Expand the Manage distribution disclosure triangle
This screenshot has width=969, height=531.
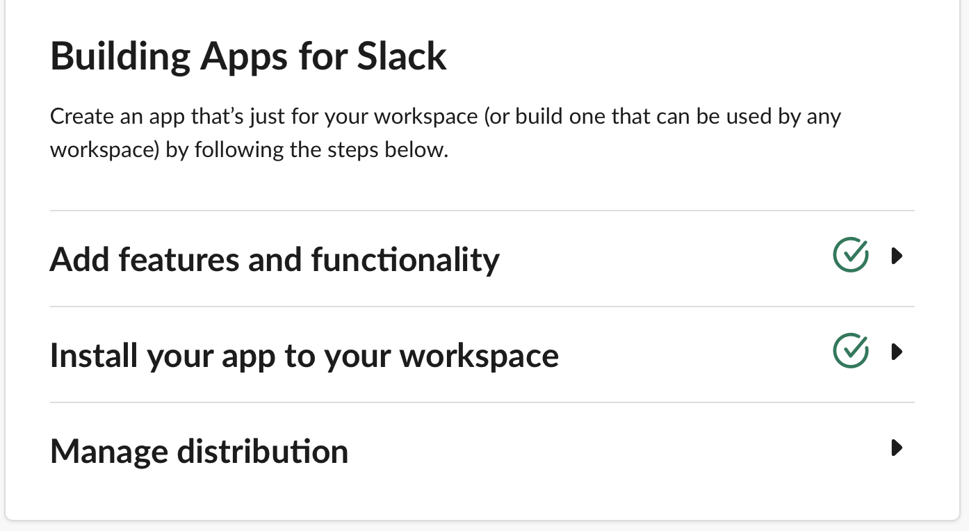897,448
